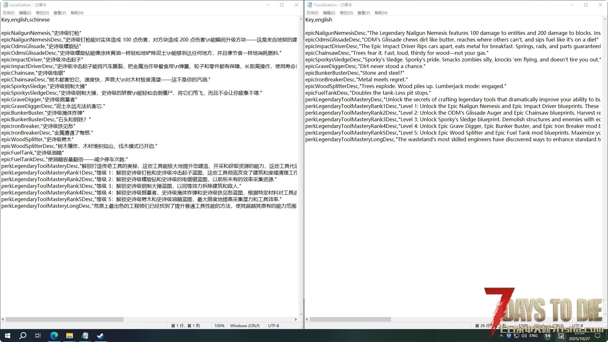
Task: Open File Explorer taskbar icon
Action: click(69, 336)
